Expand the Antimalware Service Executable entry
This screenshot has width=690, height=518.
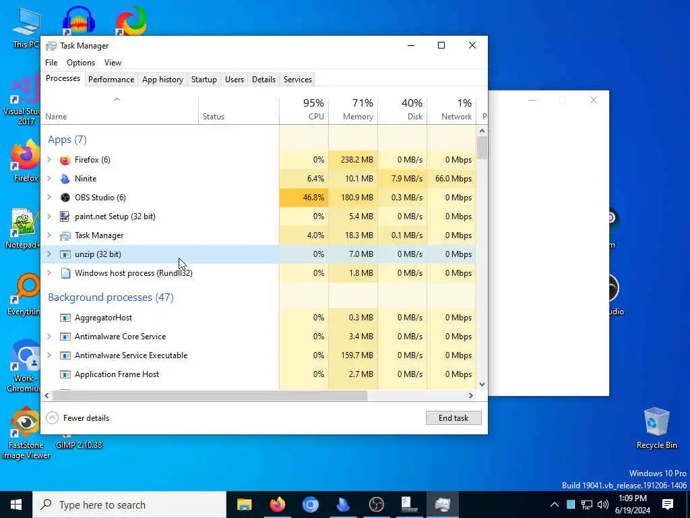click(49, 355)
